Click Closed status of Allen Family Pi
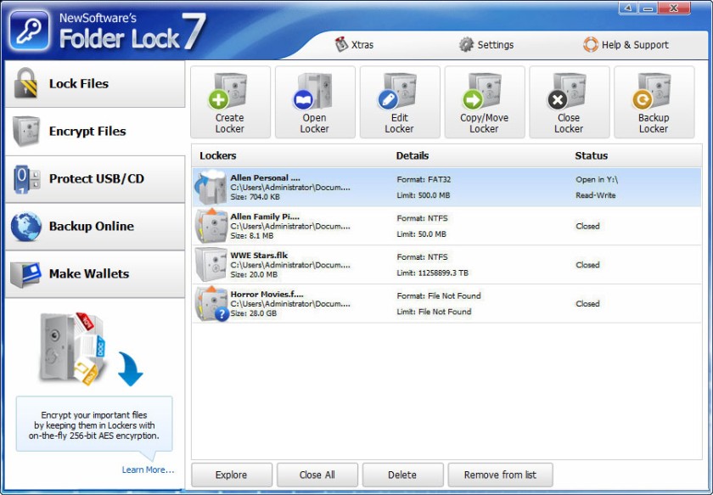The width and height of the screenshot is (713, 495). coord(587,226)
